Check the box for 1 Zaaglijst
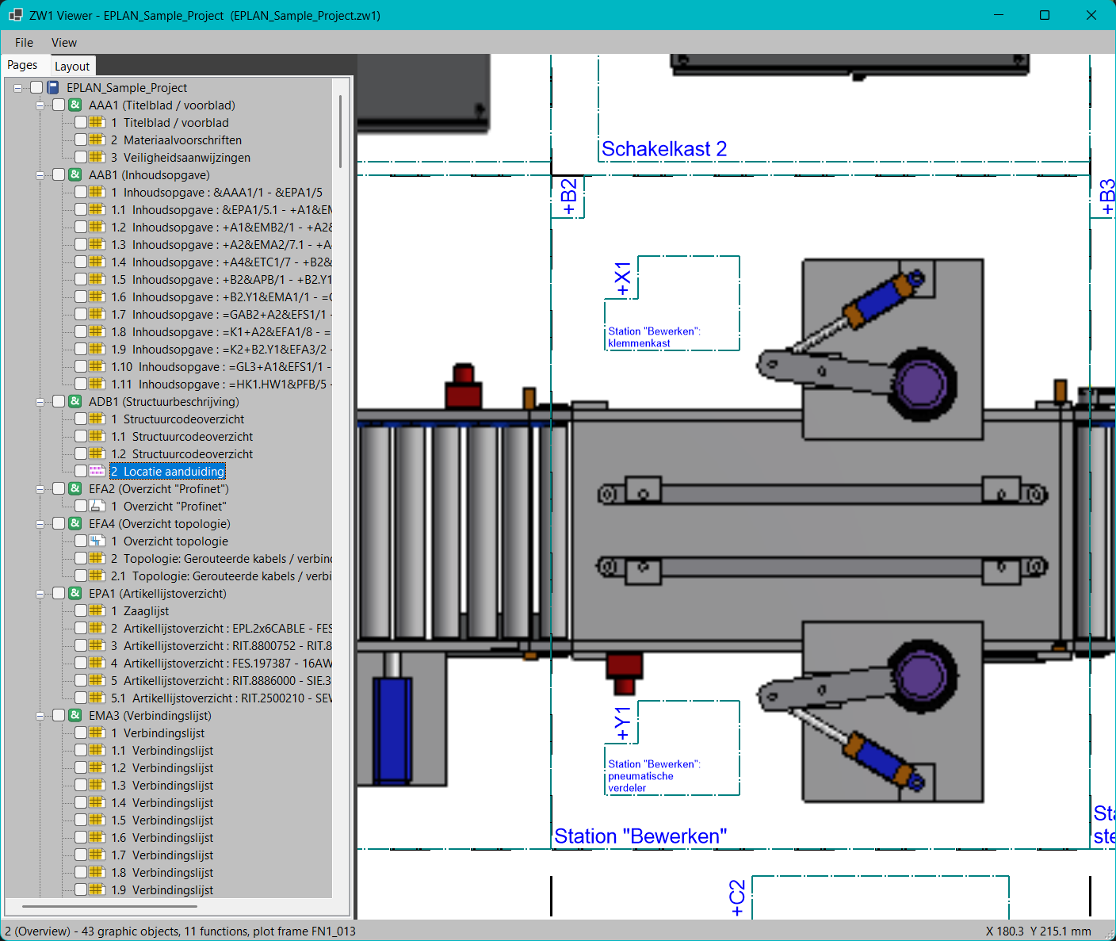This screenshot has height=941, width=1116. point(81,610)
